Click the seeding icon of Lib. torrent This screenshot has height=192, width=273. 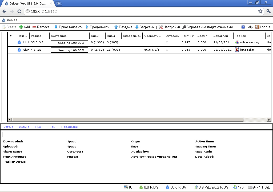coord(19,42)
